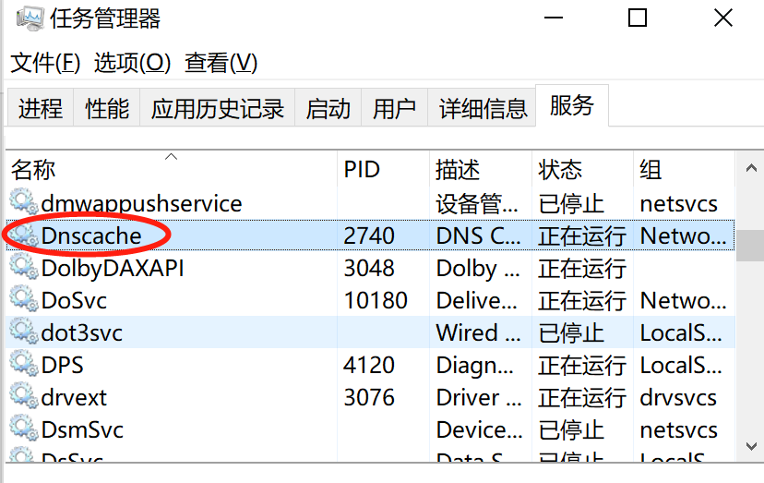Click the gear icon beside DPS
The image size is (764, 483).
(x=21, y=365)
